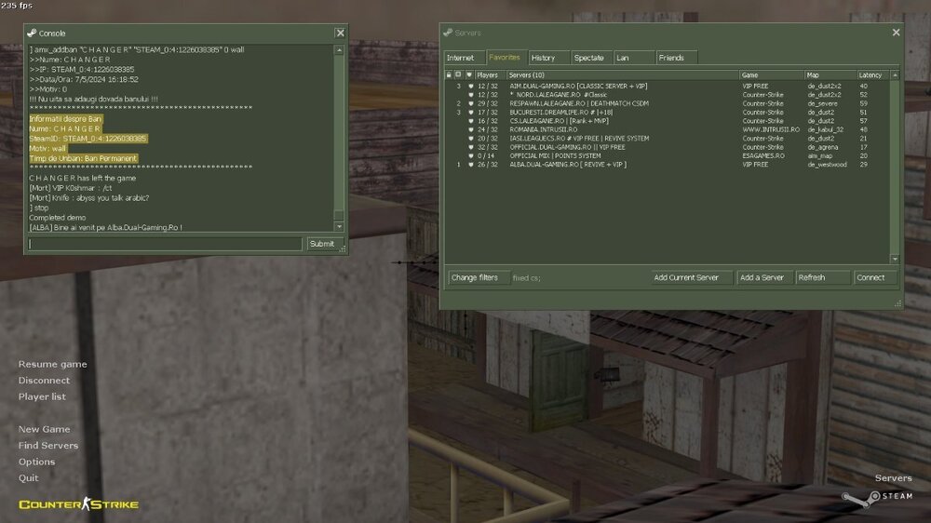Image resolution: width=931 pixels, height=523 pixels.
Task: Click the console command input field
Action: pyautogui.click(x=165, y=244)
